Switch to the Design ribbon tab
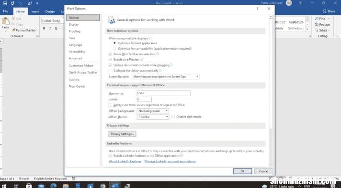The width and height of the screenshot is (341, 188). 50,11
